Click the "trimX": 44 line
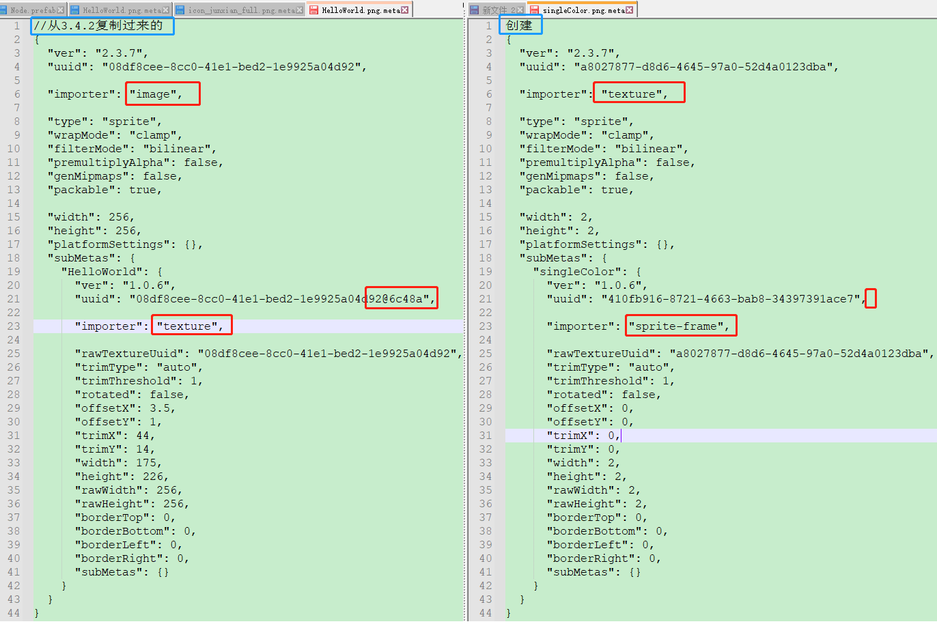The height and width of the screenshot is (624, 937). (115, 436)
